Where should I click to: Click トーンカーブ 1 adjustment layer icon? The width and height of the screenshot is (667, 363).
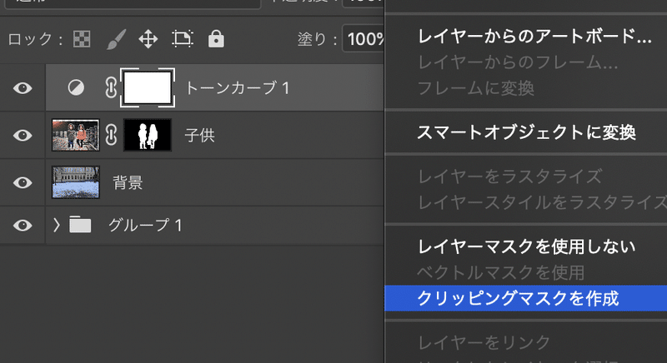point(76,88)
